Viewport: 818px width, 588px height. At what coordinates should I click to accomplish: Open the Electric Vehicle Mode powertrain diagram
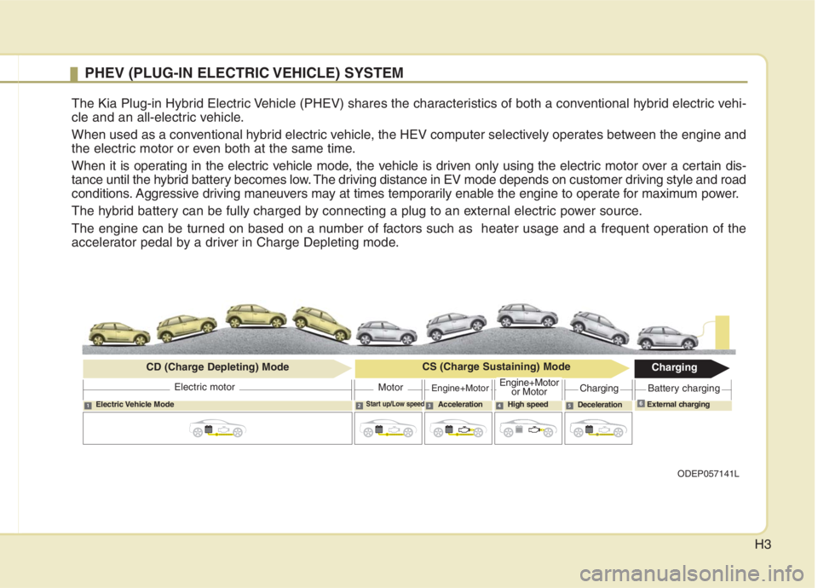coord(217,429)
